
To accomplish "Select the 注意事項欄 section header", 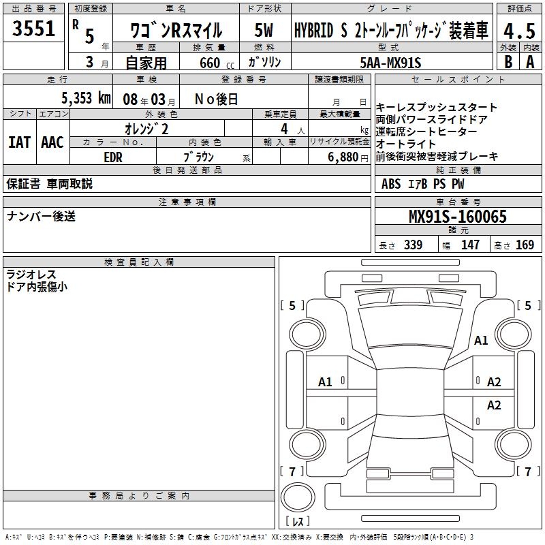I will point(187,202).
